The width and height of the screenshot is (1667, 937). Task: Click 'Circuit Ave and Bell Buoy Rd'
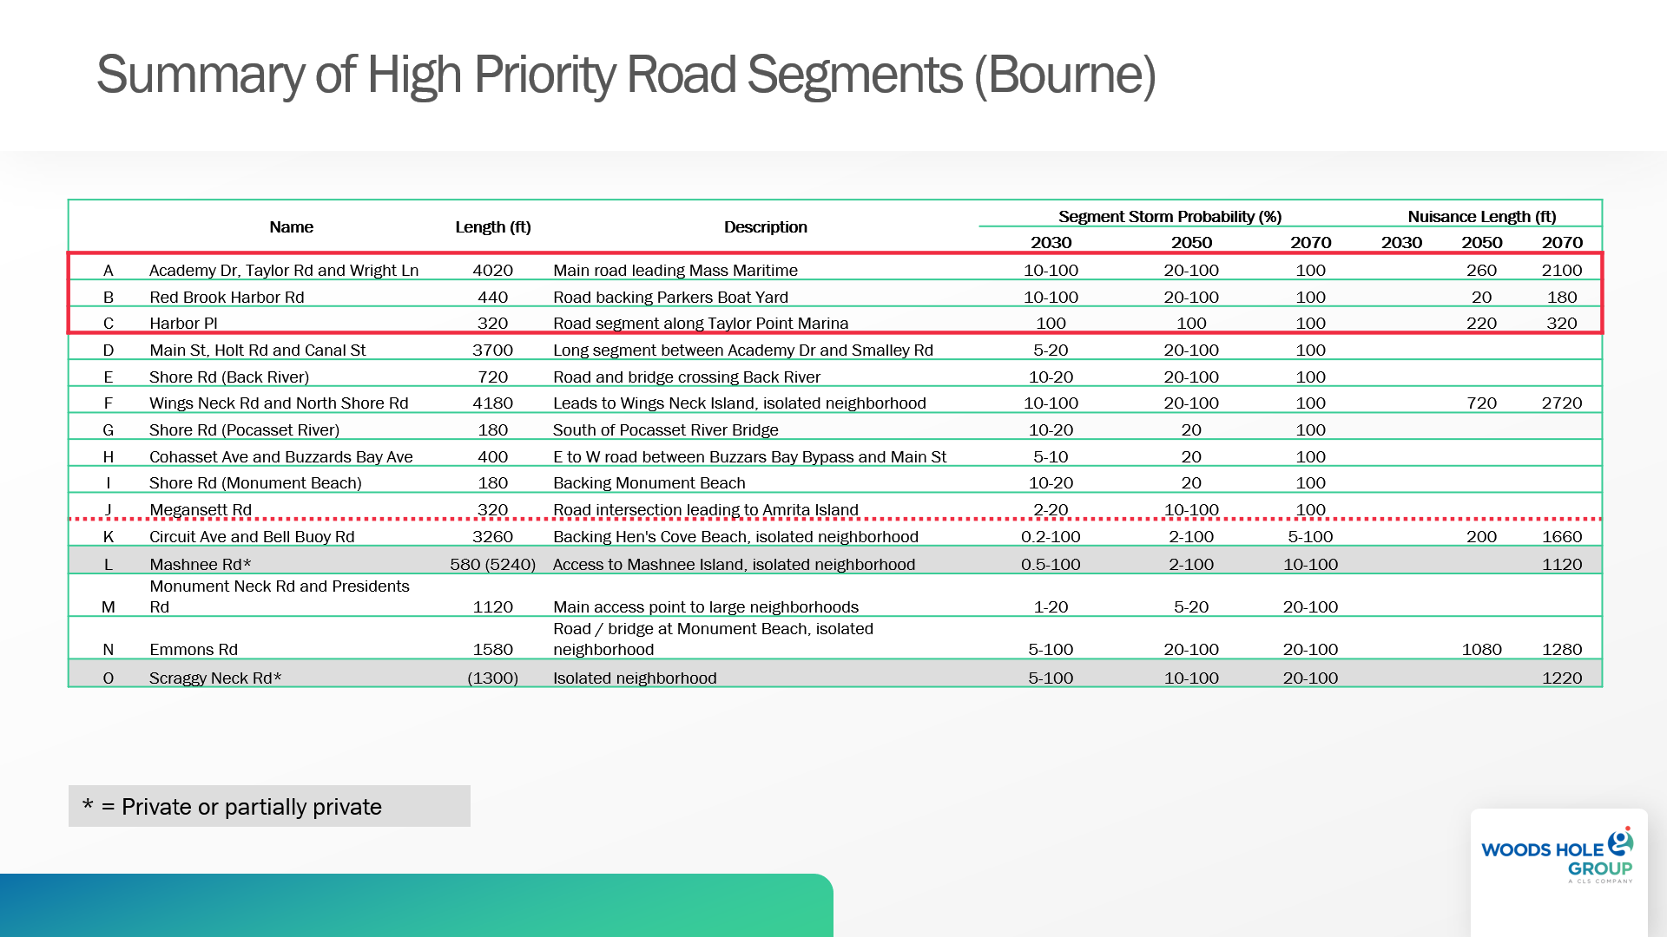click(x=252, y=537)
